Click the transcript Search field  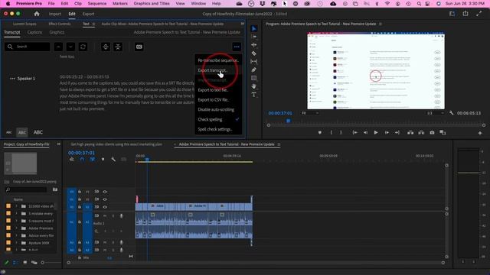coord(28,47)
